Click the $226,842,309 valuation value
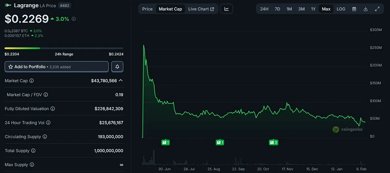The height and width of the screenshot is (173, 390). click(109, 109)
